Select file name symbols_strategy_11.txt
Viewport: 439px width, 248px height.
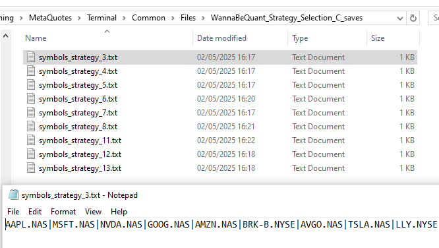pyautogui.click(x=80, y=140)
